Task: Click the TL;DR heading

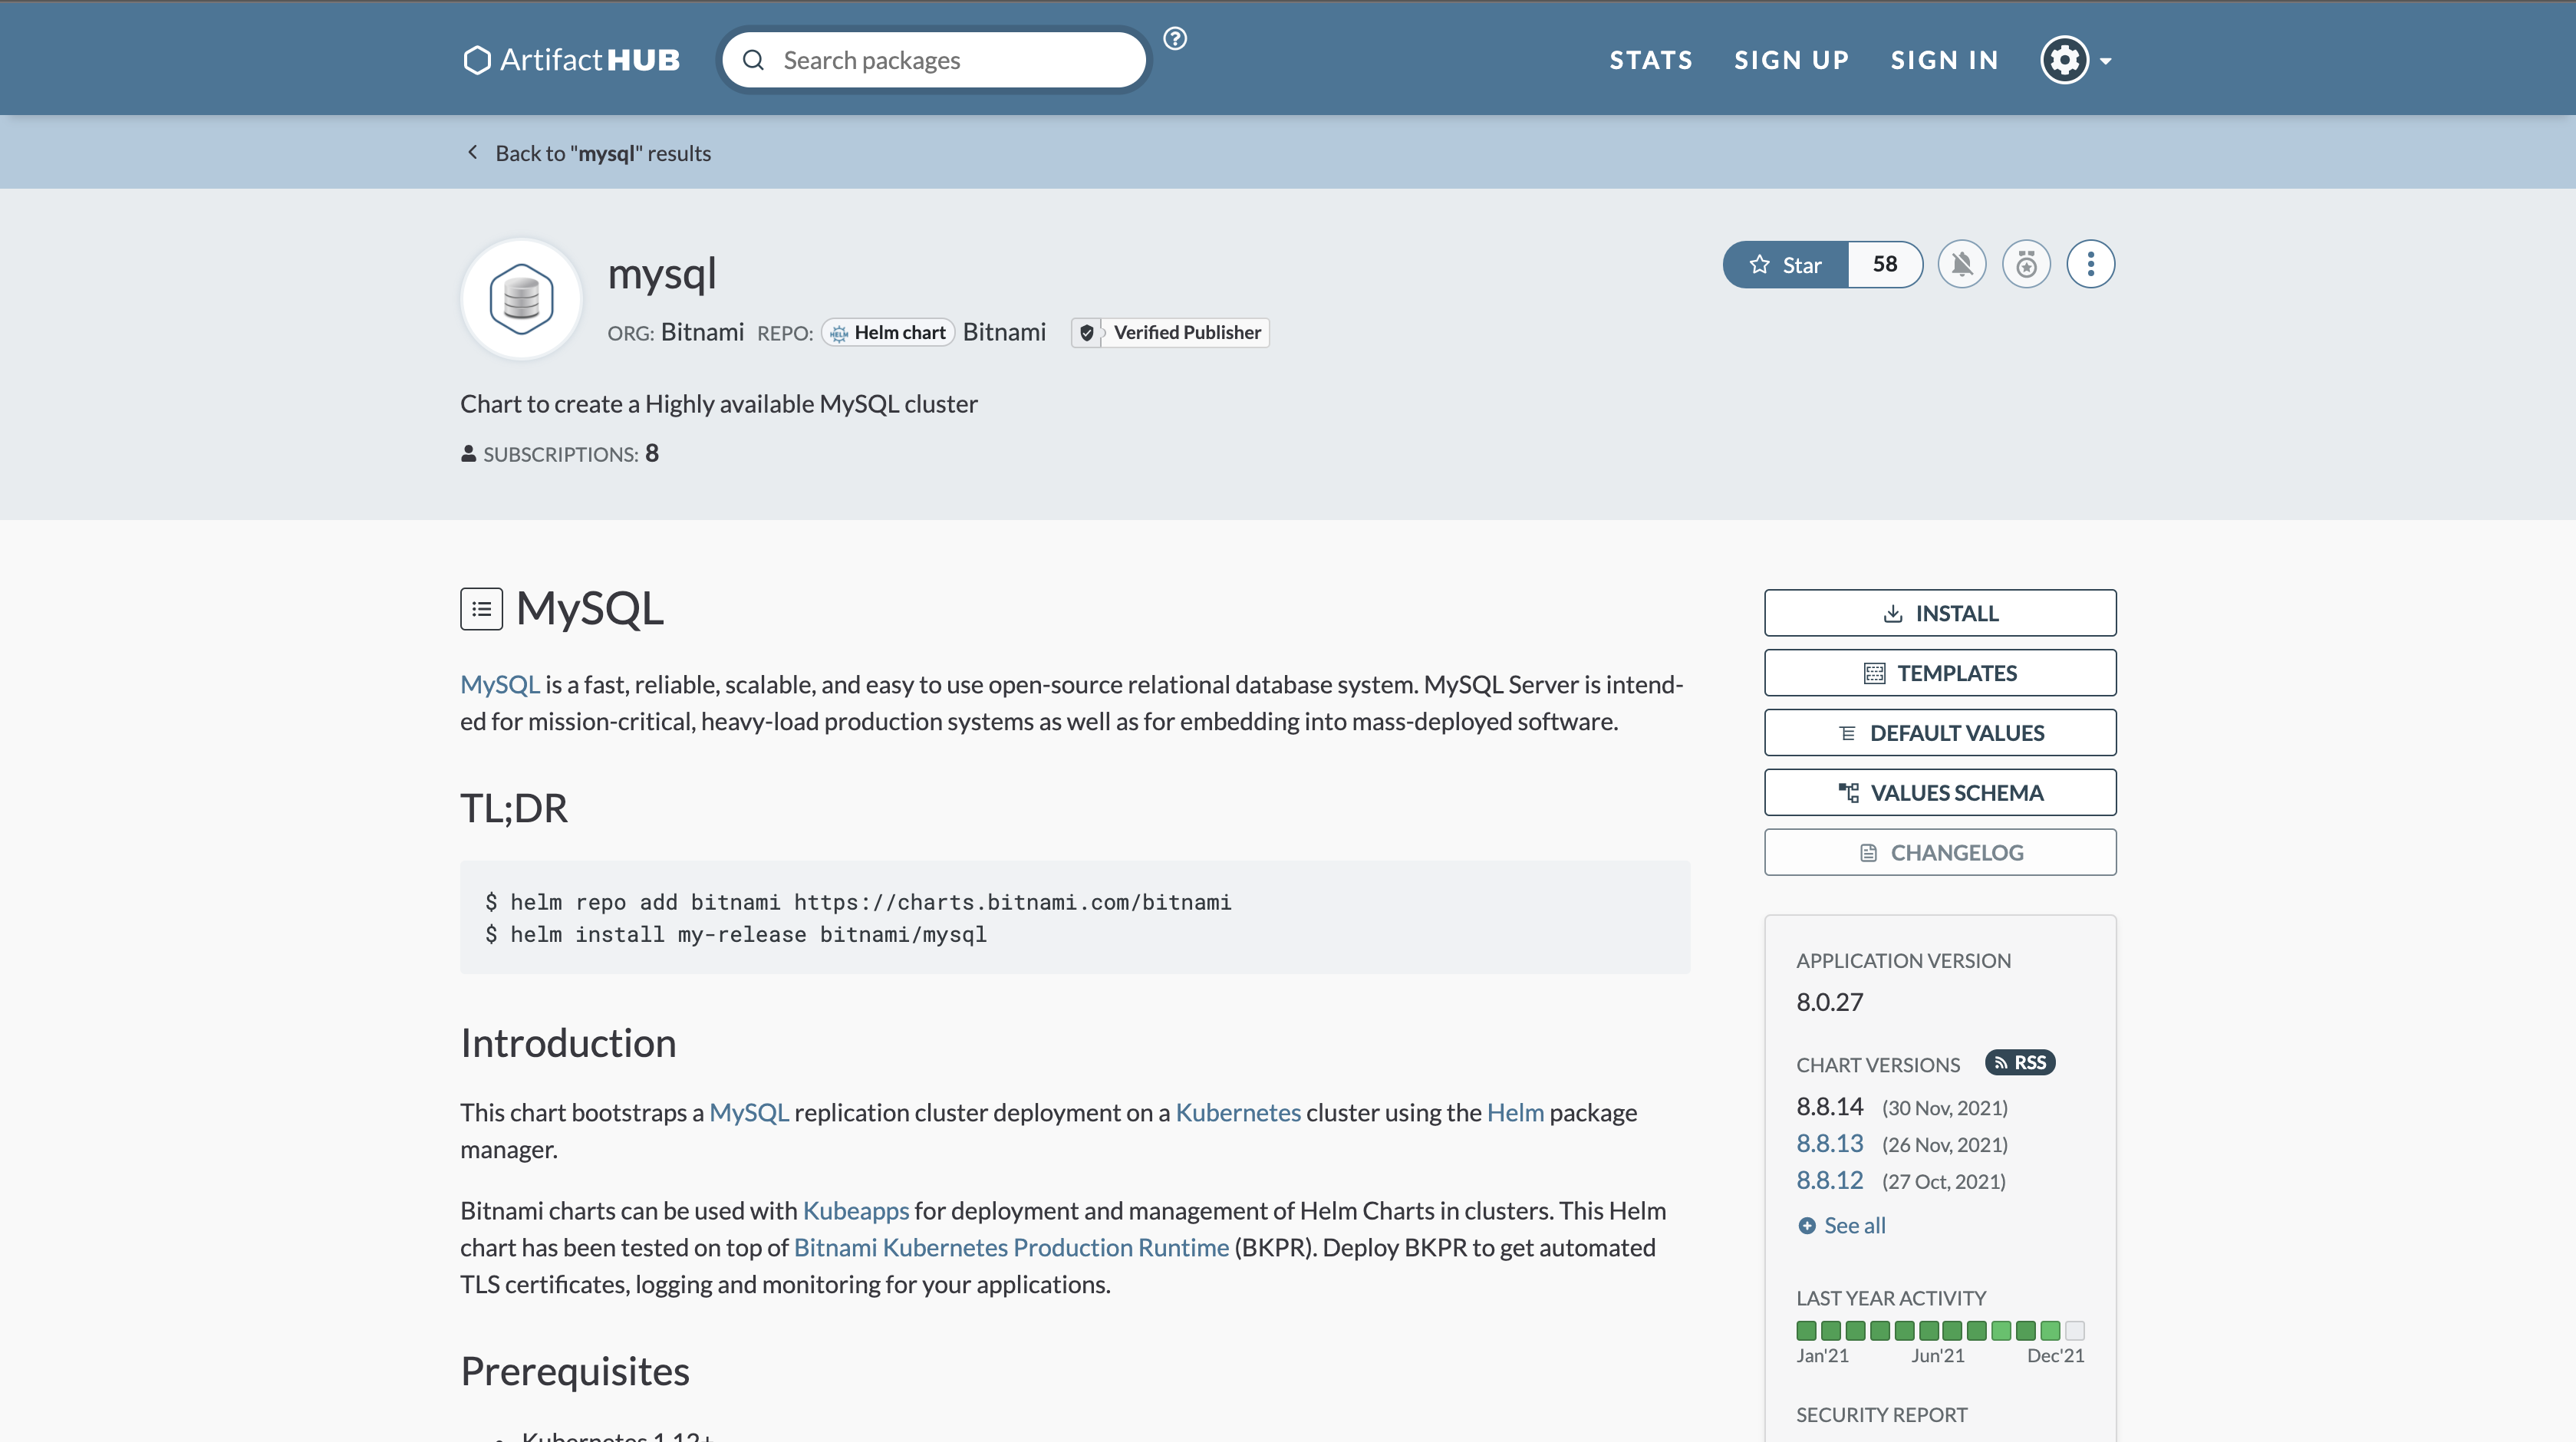Action: 514,808
